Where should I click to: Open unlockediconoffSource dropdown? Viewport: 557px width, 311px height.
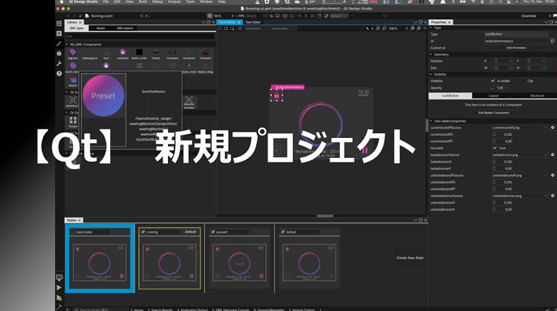pos(545,175)
